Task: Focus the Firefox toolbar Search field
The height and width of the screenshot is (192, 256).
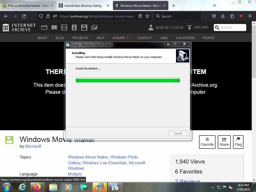Action: pos(177,16)
